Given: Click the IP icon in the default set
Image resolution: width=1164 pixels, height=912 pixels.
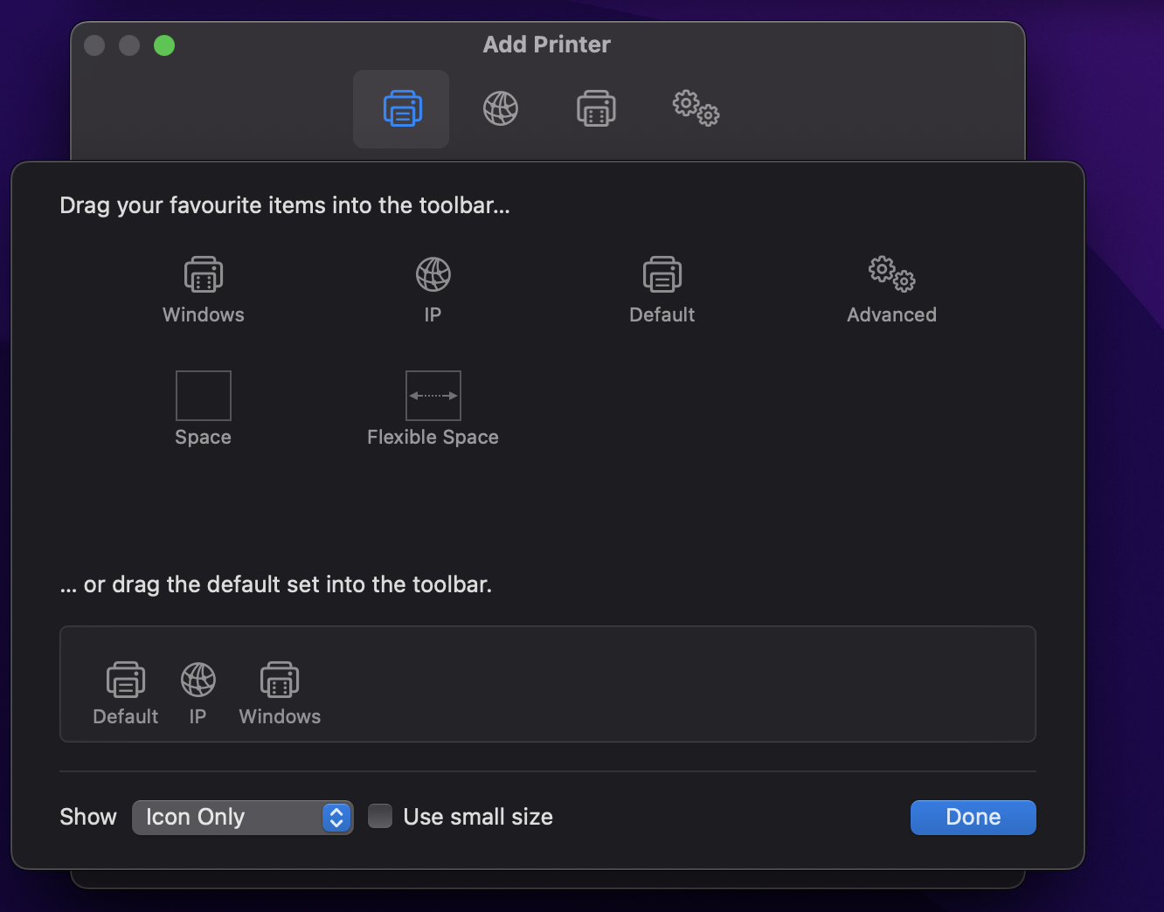Looking at the screenshot, I should (x=197, y=690).
